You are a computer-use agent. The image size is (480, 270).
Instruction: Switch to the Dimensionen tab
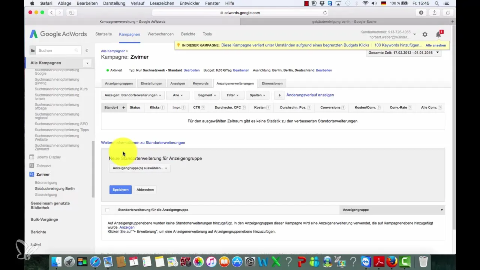click(x=272, y=83)
